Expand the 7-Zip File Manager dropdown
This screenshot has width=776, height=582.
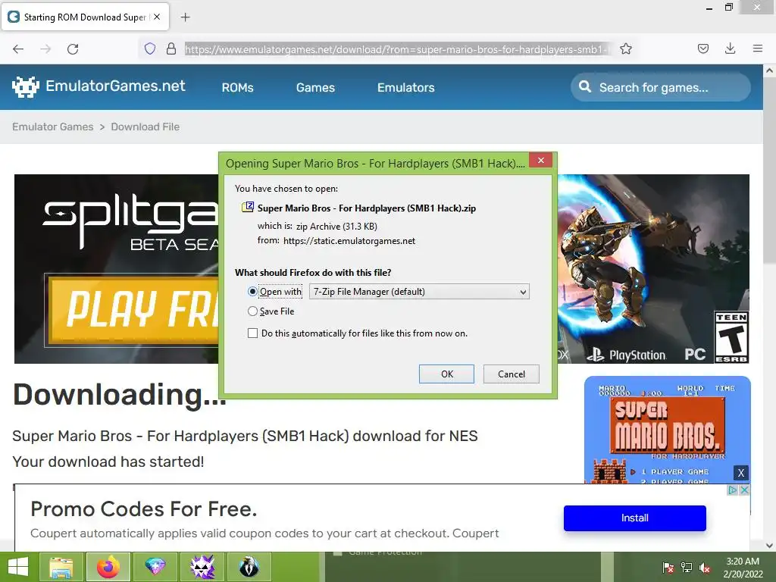coord(419,292)
